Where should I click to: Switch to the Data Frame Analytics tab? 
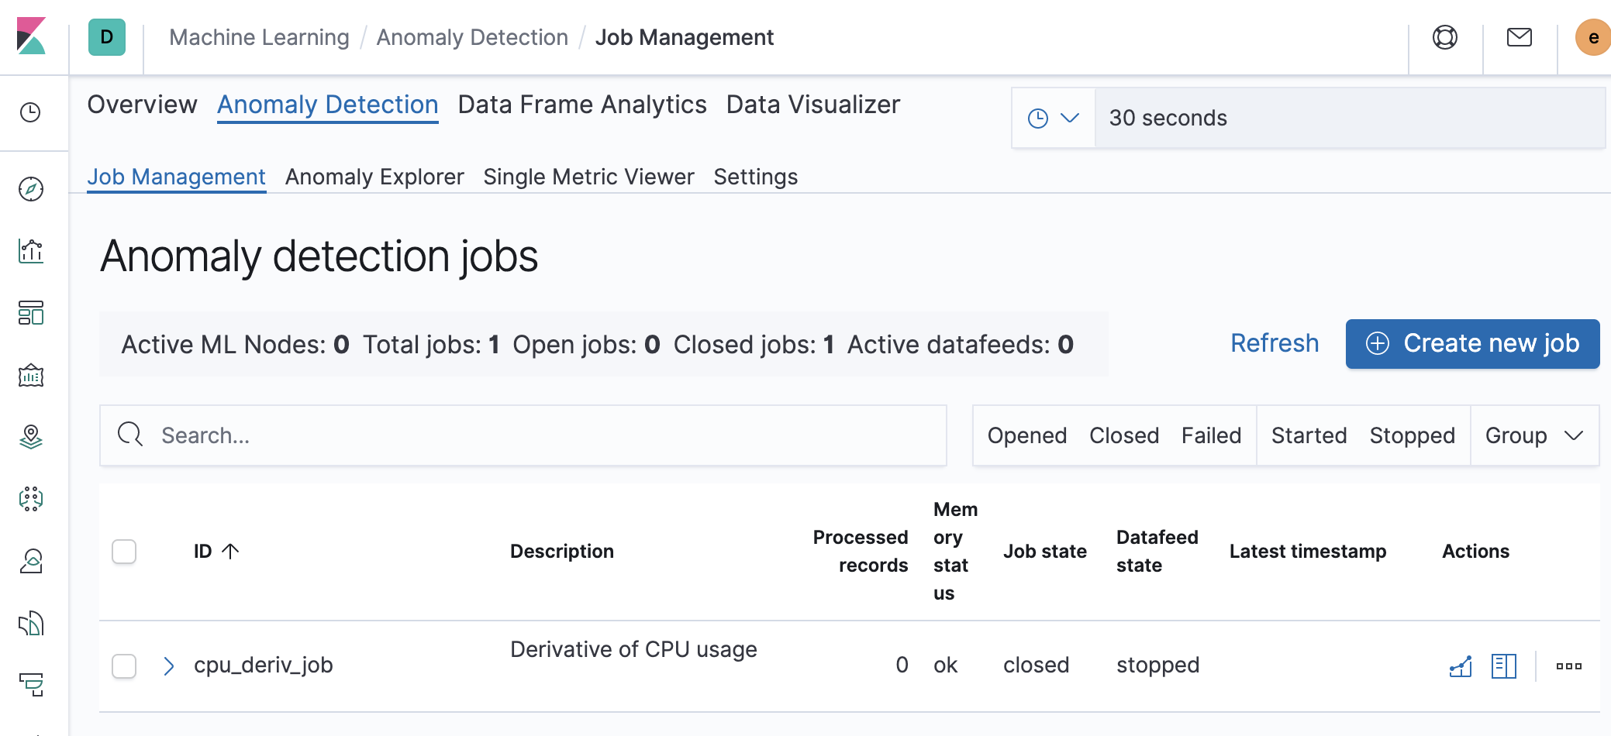pyautogui.click(x=581, y=105)
